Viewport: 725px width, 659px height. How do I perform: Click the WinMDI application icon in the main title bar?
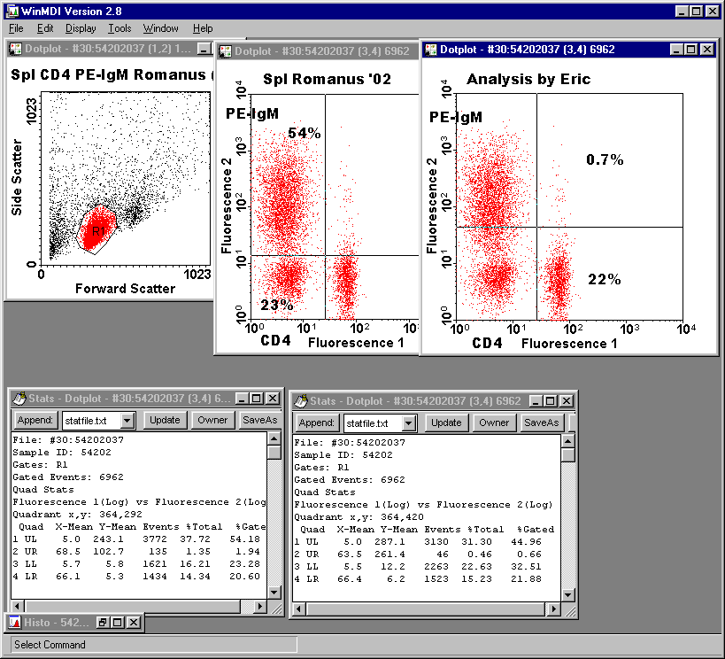pos(10,11)
